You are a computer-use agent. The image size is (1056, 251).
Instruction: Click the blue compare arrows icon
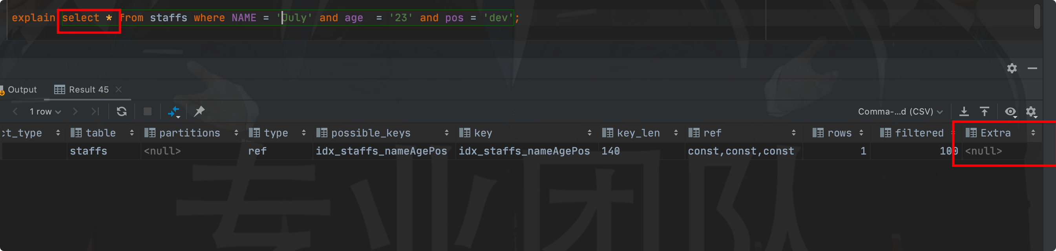point(174,111)
